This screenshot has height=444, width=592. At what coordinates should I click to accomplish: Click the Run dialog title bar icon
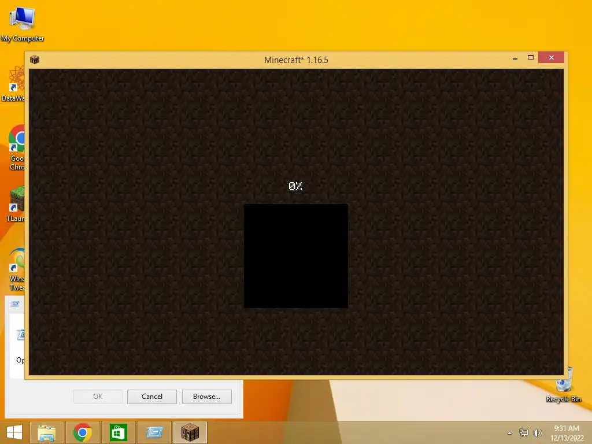15,304
